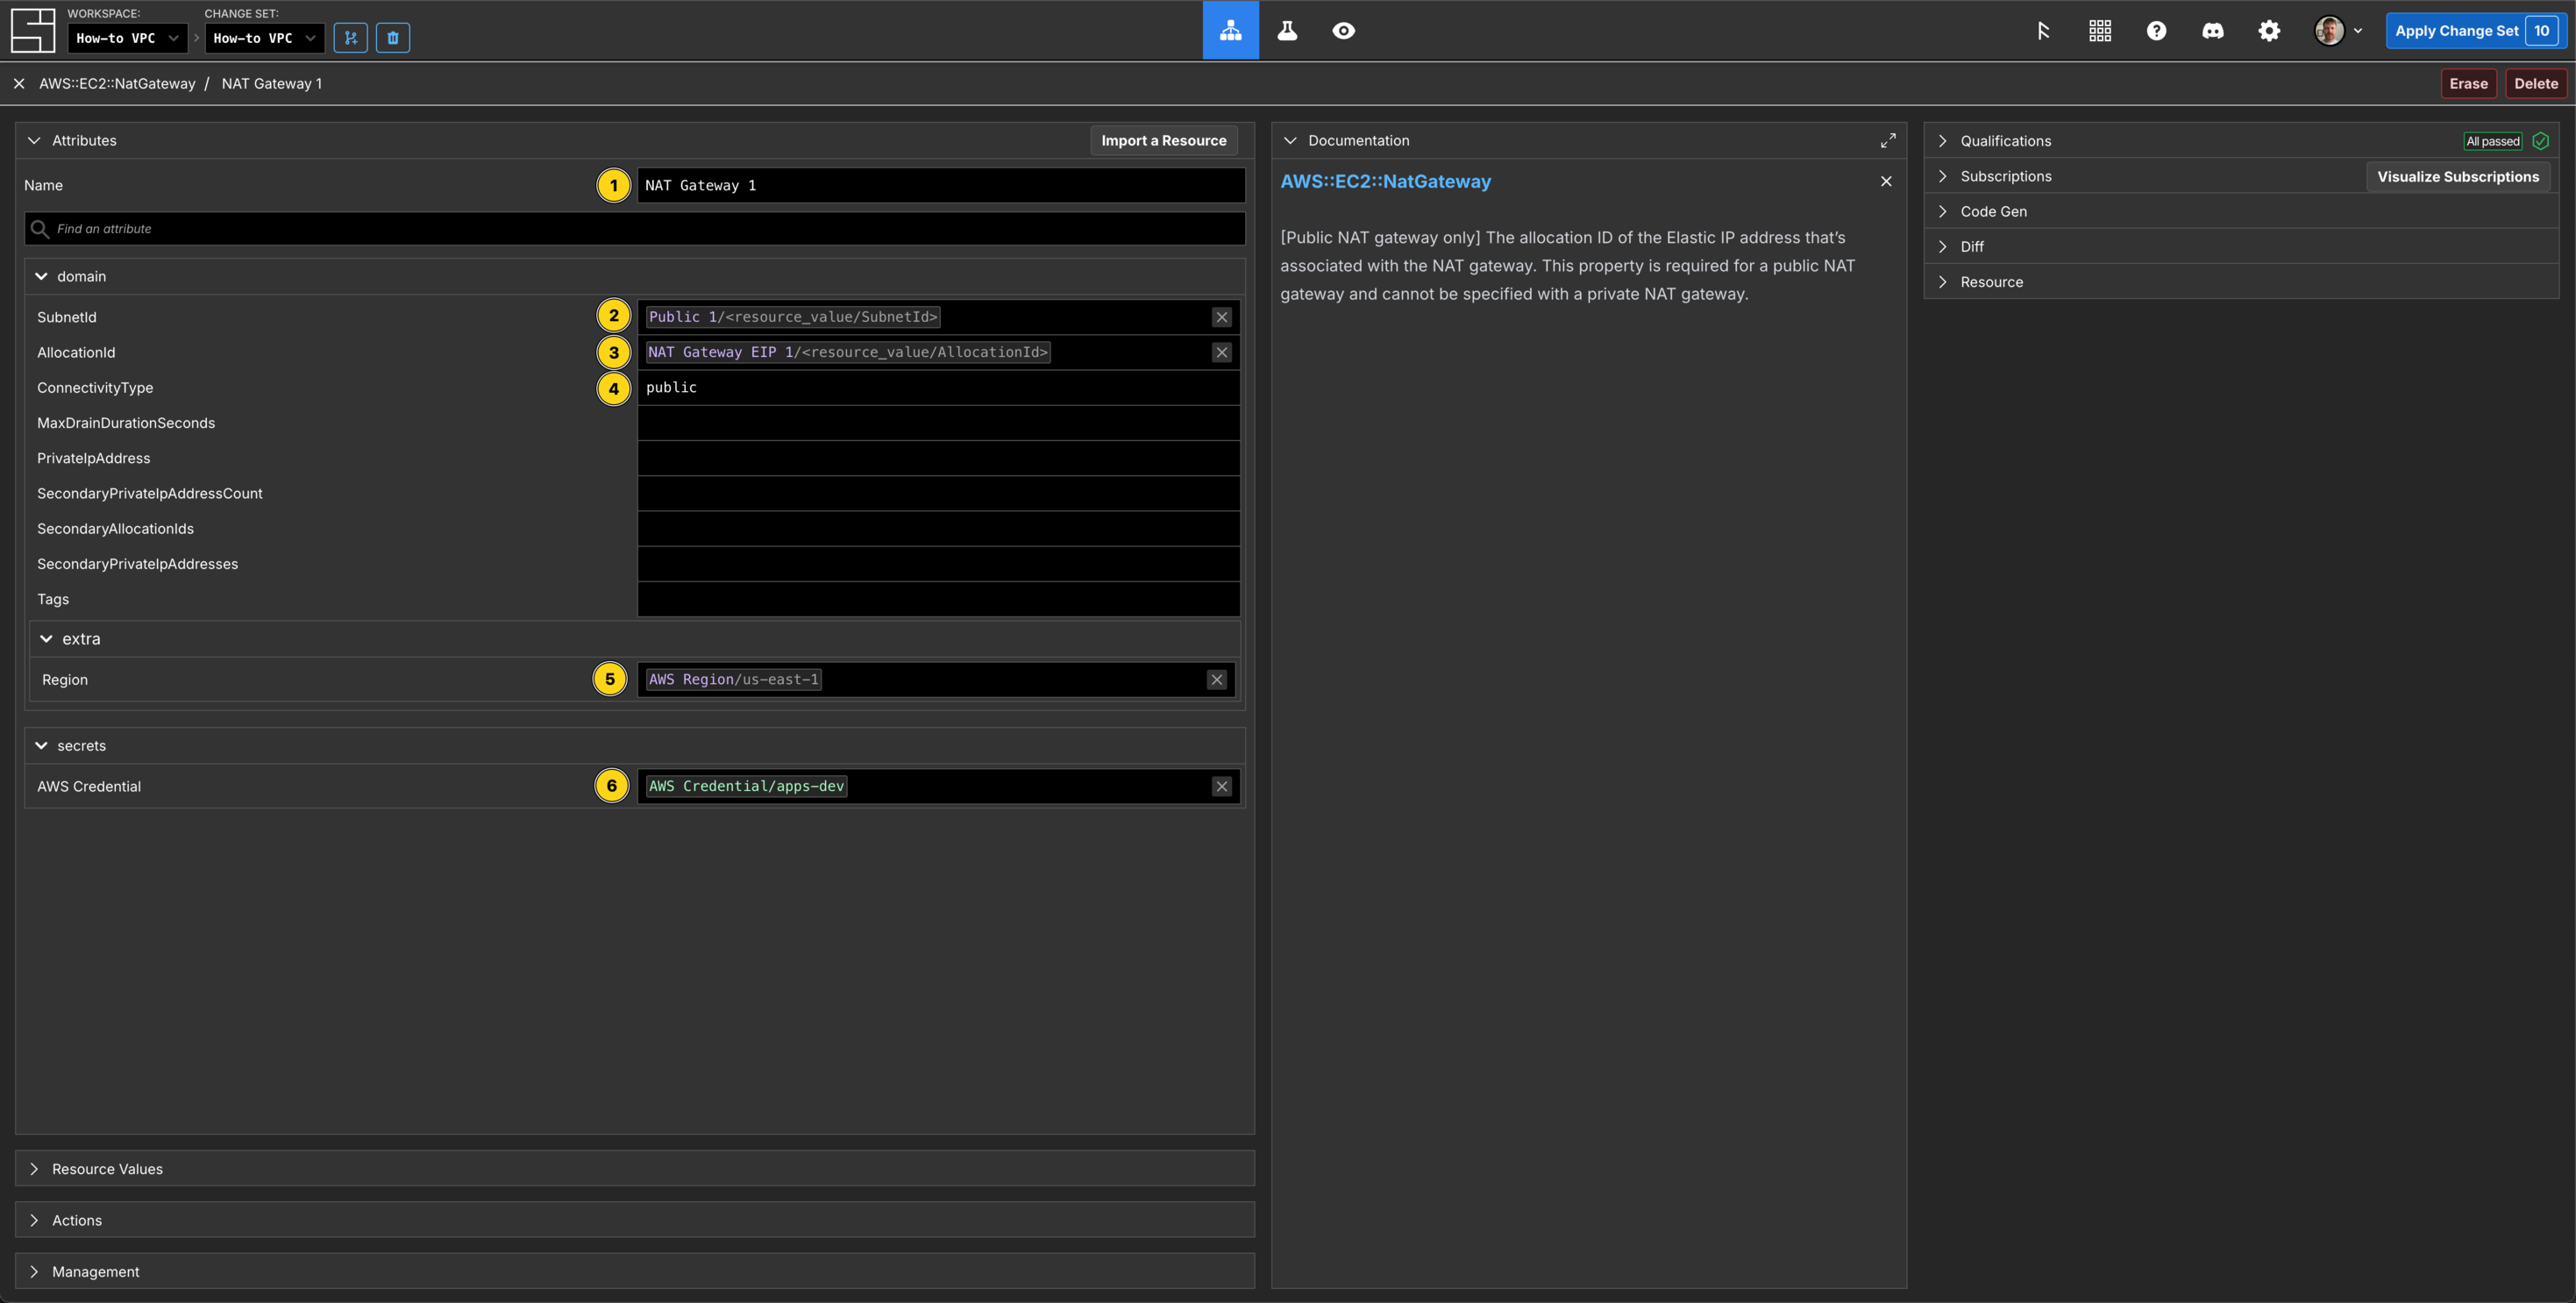
Task: Open the eye visualize view
Action: [1343, 30]
